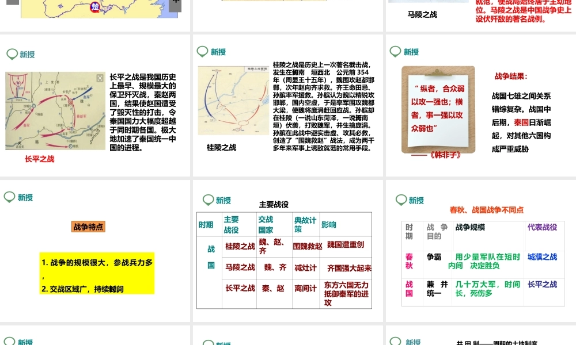Click the speech bubble icon on the 战争特点 slide
This screenshot has width=576, height=345.
click(x=10, y=197)
